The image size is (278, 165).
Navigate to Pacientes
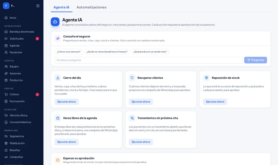pos(22,52)
